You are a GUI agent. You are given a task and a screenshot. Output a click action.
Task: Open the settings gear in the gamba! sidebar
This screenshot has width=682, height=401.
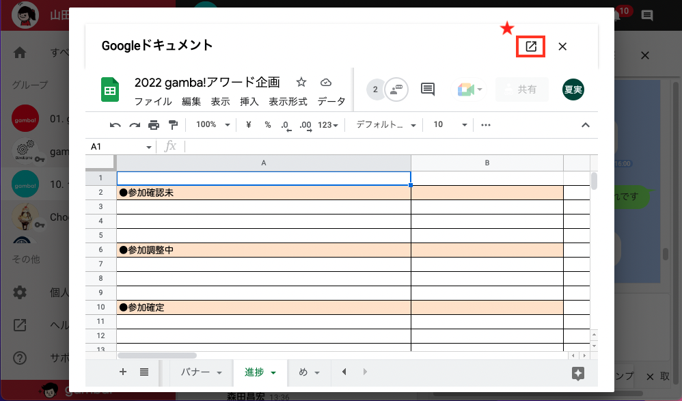(20, 292)
